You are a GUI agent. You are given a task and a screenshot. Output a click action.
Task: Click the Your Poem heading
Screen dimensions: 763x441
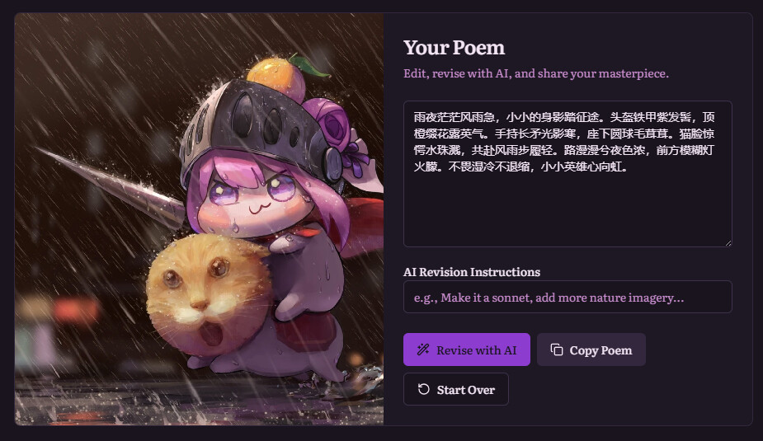click(454, 48)
